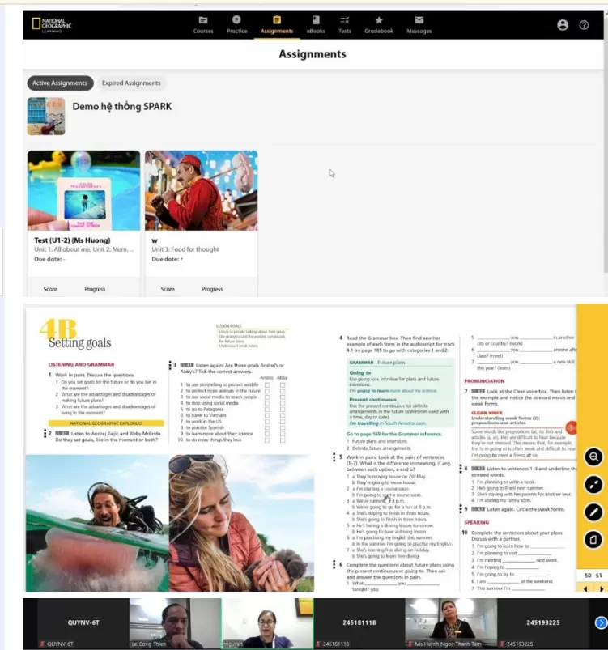Click the zoom magnifier tool in ebook
The height and width of the screenshot is (650, 608).
tap(594, 457)
